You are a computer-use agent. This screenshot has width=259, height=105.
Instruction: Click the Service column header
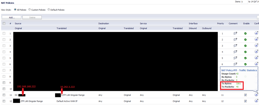click(143, 23)
